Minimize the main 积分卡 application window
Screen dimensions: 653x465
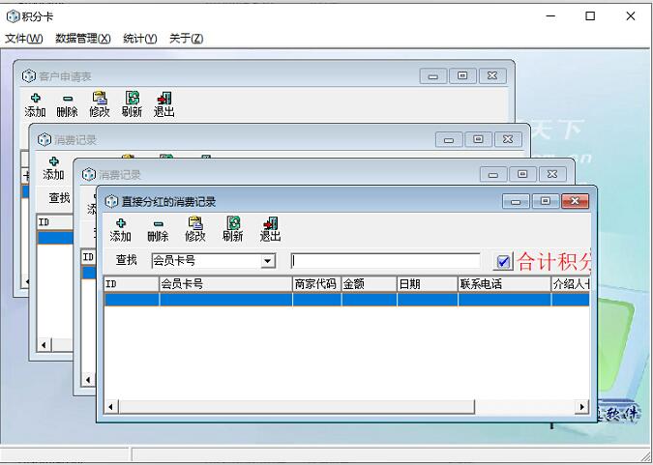pyautogui.click(x=551, y=16)
